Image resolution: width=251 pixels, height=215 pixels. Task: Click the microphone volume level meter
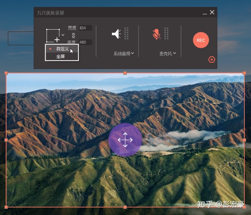pyautogui.click(x=166, y=33)
